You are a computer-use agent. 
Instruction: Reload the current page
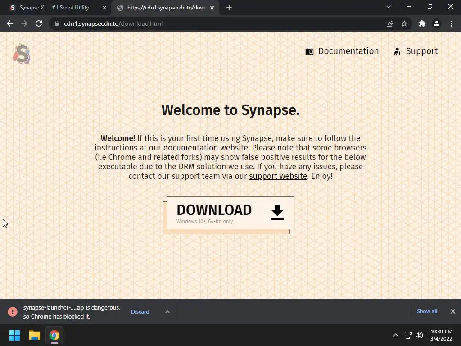coord(39,23)
